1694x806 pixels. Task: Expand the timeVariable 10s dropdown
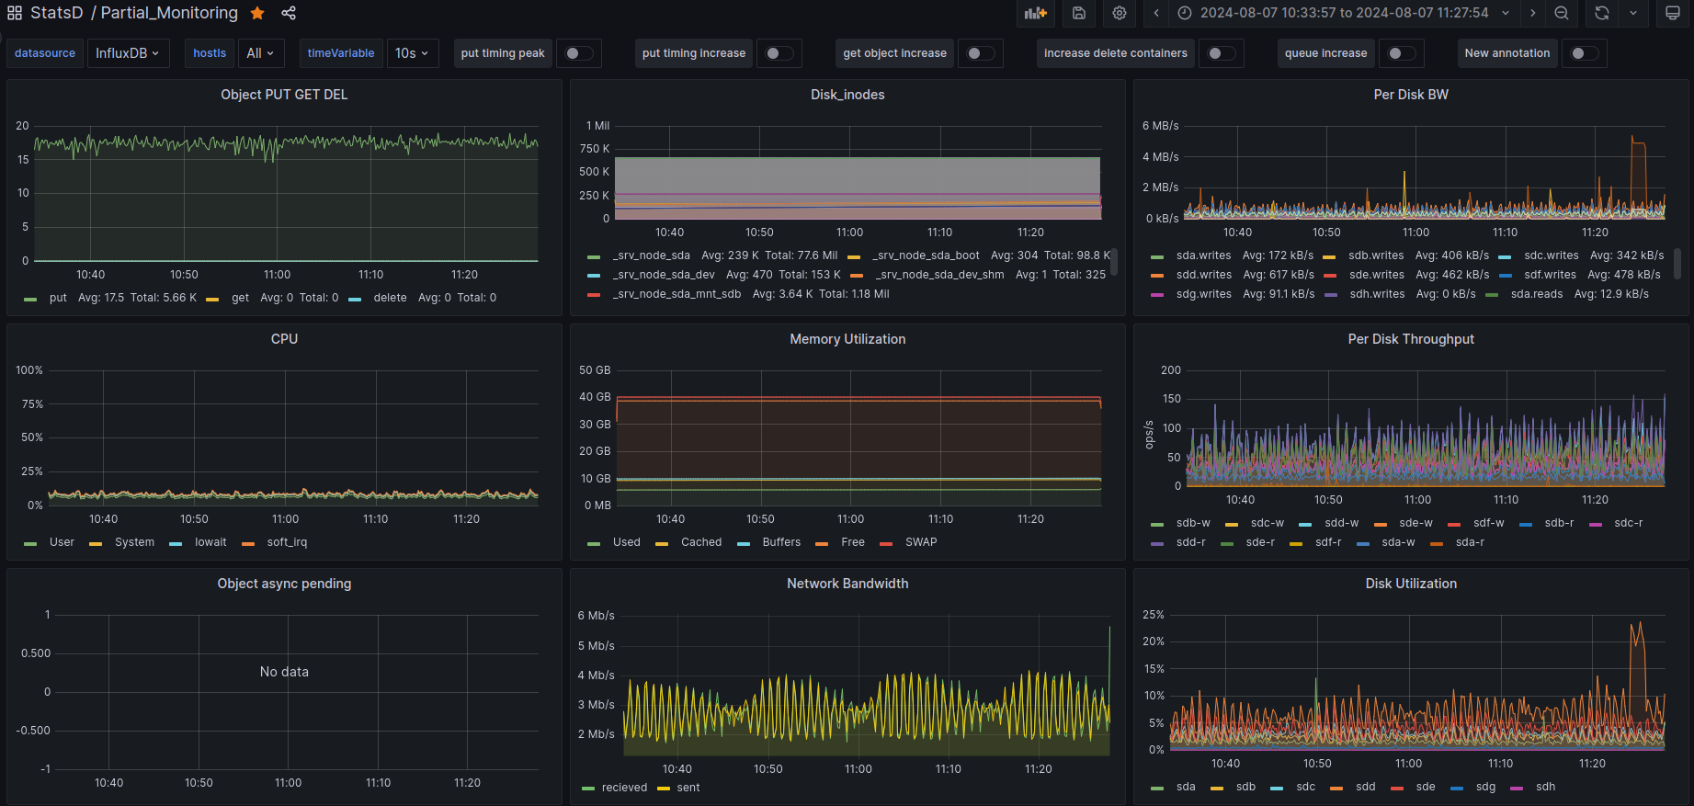coord(412,53)
